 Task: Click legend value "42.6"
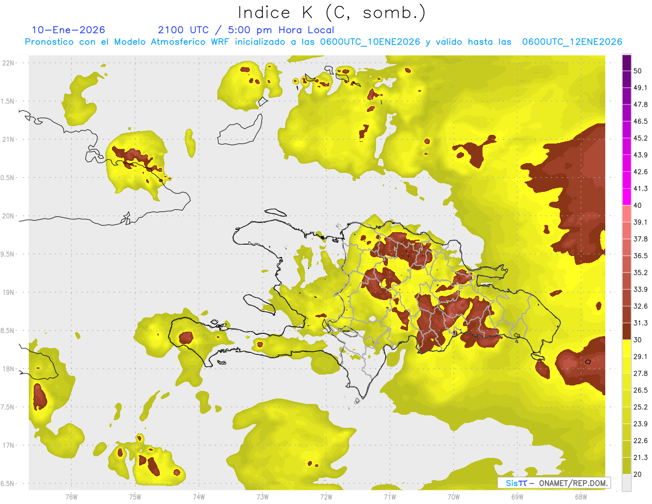(x=641, y=172)
